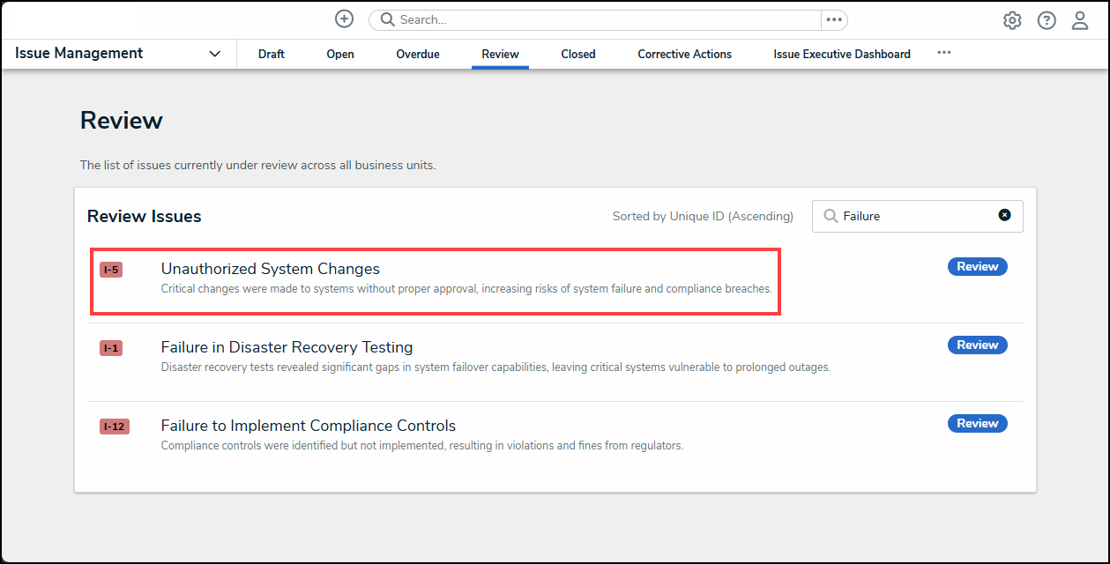This screenshot has height=564, width=1110.
Task: Click the I-1 issue ID badge
Action: [x=111, y=348]
